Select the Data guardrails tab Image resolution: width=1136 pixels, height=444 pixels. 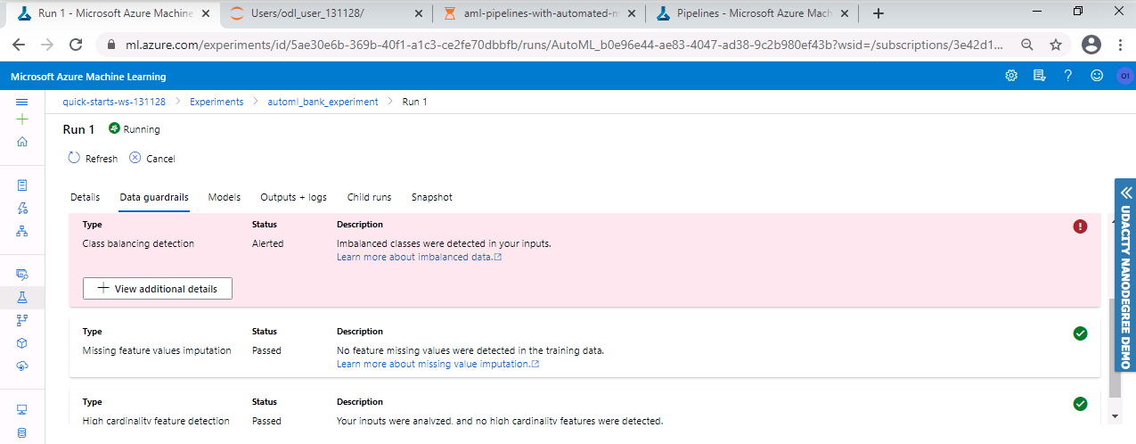[154, 197]
